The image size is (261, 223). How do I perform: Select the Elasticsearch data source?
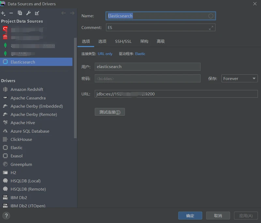(36, 62)
